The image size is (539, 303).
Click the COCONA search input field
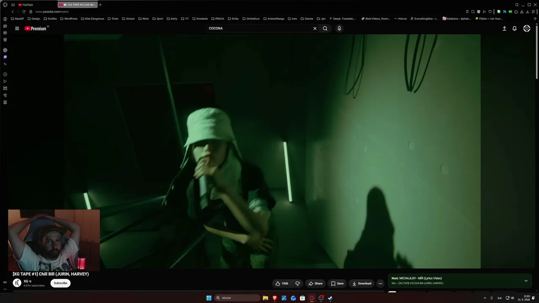(259, 29)
